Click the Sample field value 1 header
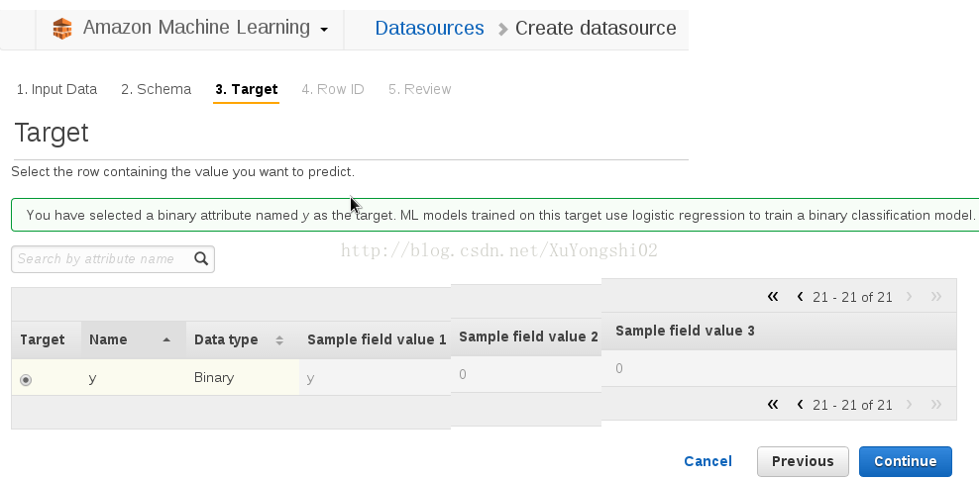 click(377, 339)
